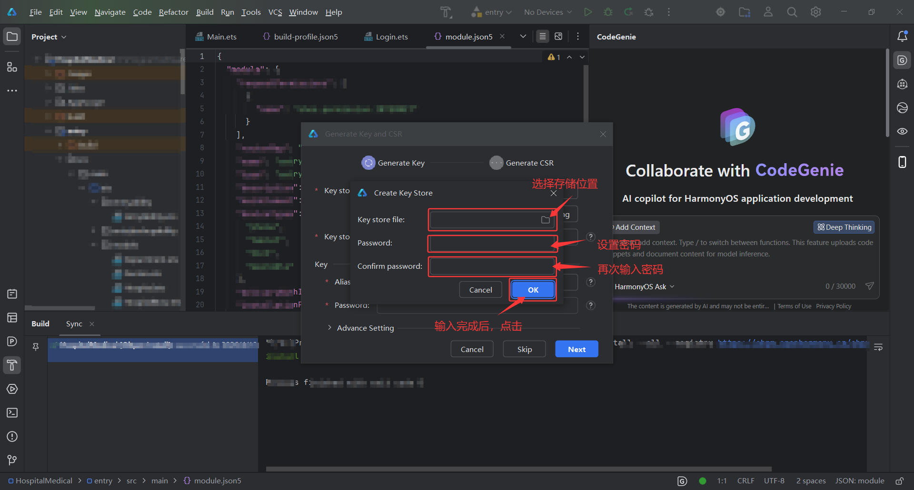Pin the Build tab with pin icon

pos(36,347)
